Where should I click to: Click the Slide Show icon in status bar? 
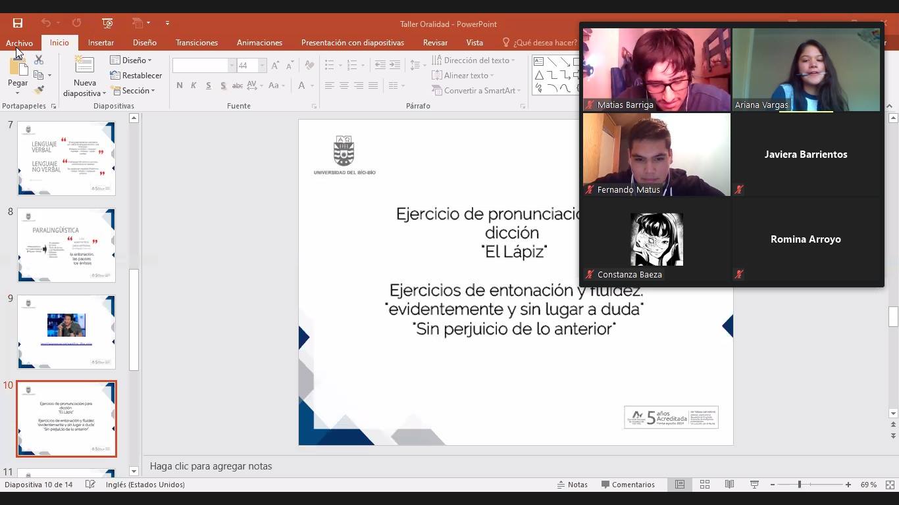(754, 485)
